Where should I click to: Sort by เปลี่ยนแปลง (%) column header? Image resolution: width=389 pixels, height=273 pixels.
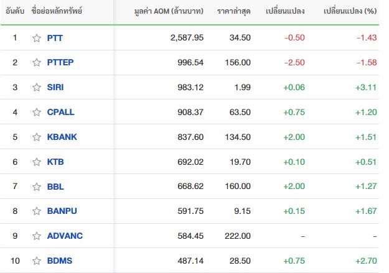350,11
